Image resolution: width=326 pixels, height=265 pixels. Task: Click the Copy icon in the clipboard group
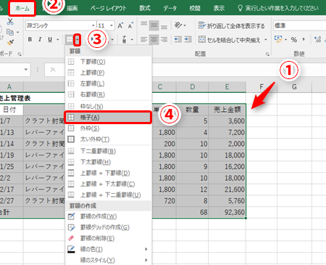(x=10, y=32)
